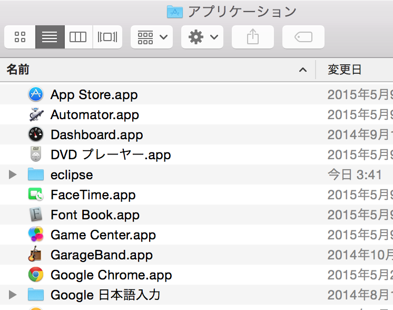Click the Automator.app file name
393x310 pixels.
pyautogui.click(x=94, y=115)
